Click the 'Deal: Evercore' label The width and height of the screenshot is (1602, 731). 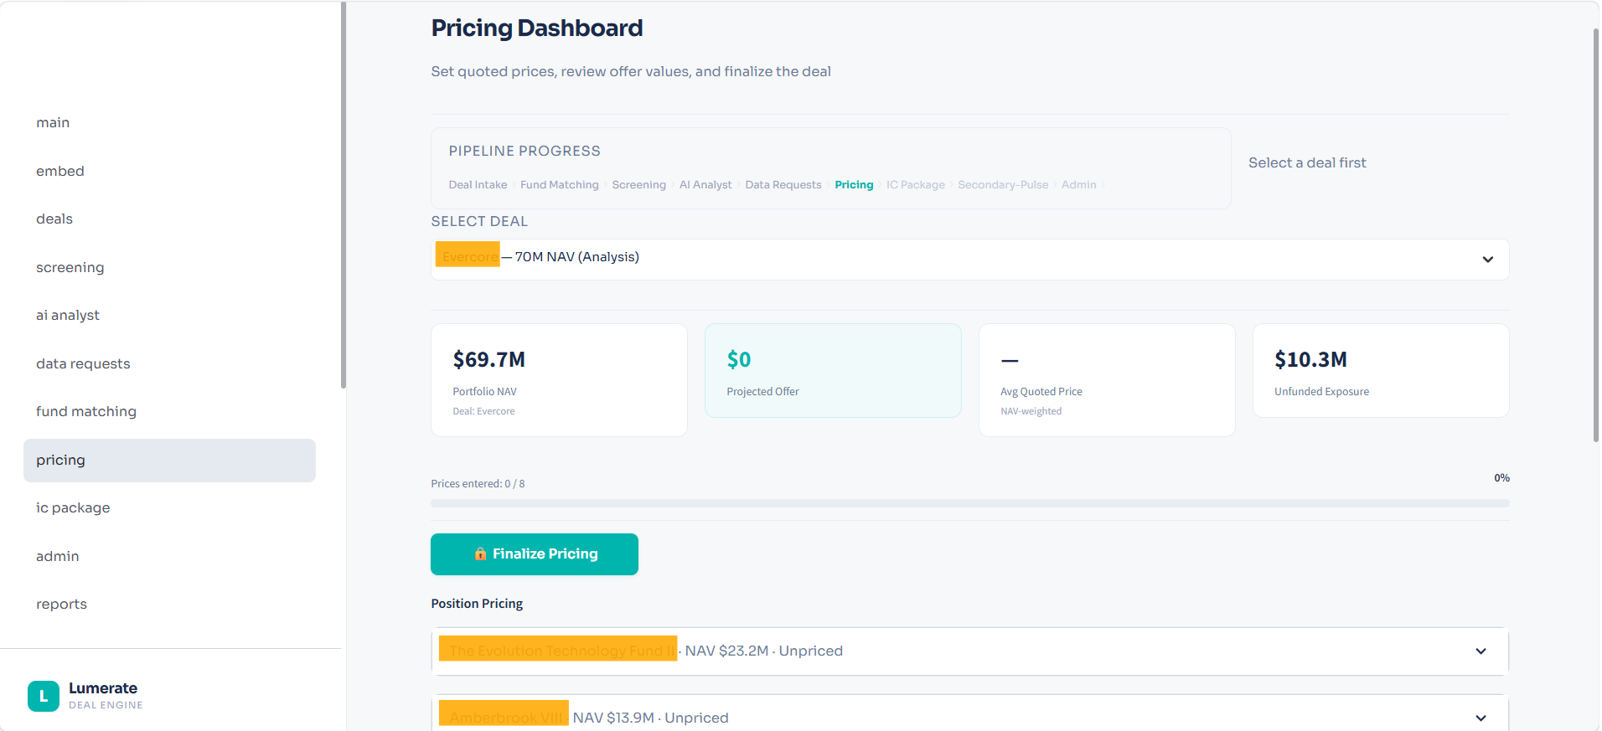[x=483, y=411]
